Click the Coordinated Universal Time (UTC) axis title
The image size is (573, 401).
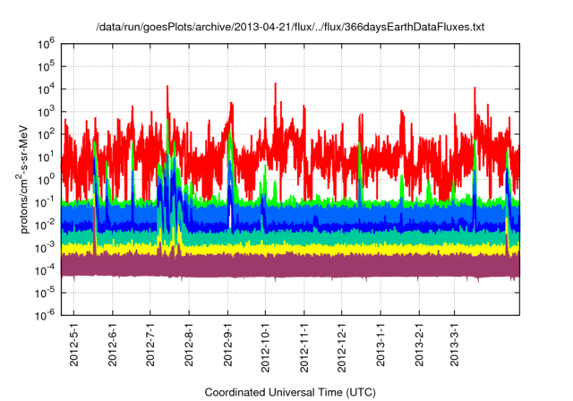tap(290, 393)
